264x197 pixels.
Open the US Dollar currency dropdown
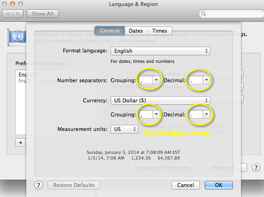pyautogui.click(x=160, y=101)
